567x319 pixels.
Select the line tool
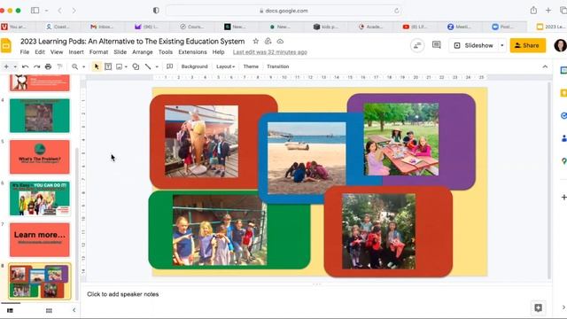pos(148,66)
